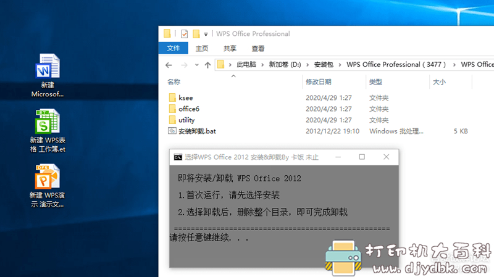Click the Back arrow in Explorer
Image resolution: width=494 pixels, height=277 pixels.
169,65
